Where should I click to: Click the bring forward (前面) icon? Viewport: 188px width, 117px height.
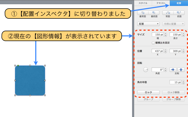[x=179, y=12]
